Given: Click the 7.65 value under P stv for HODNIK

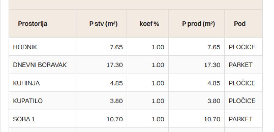Looking at the screenshot, I should click(117, 47).
